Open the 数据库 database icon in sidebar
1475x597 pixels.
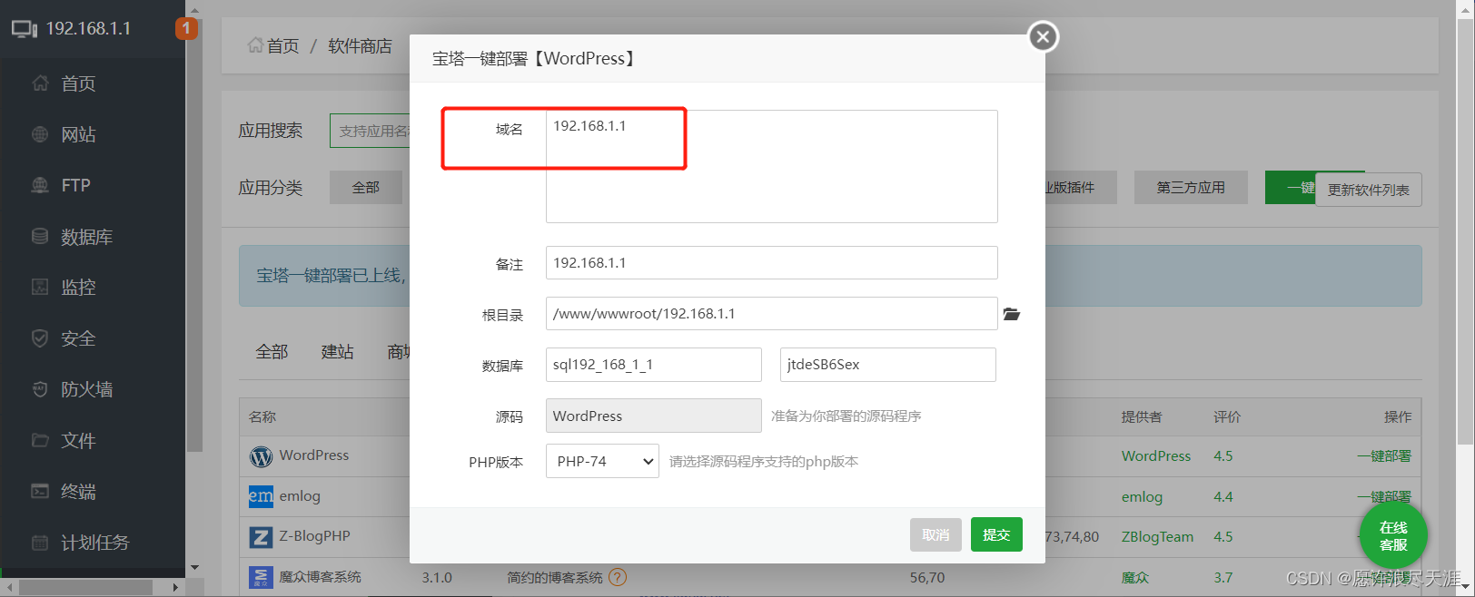point(40,236)
